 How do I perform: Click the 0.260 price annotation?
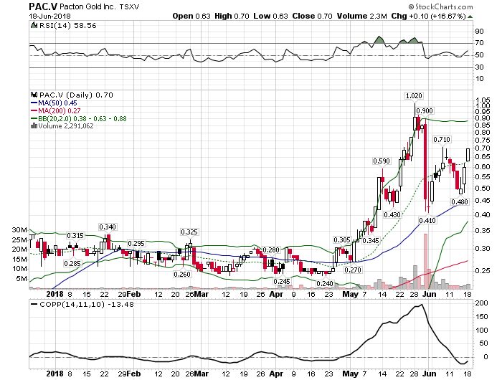[x=182, y=275]
